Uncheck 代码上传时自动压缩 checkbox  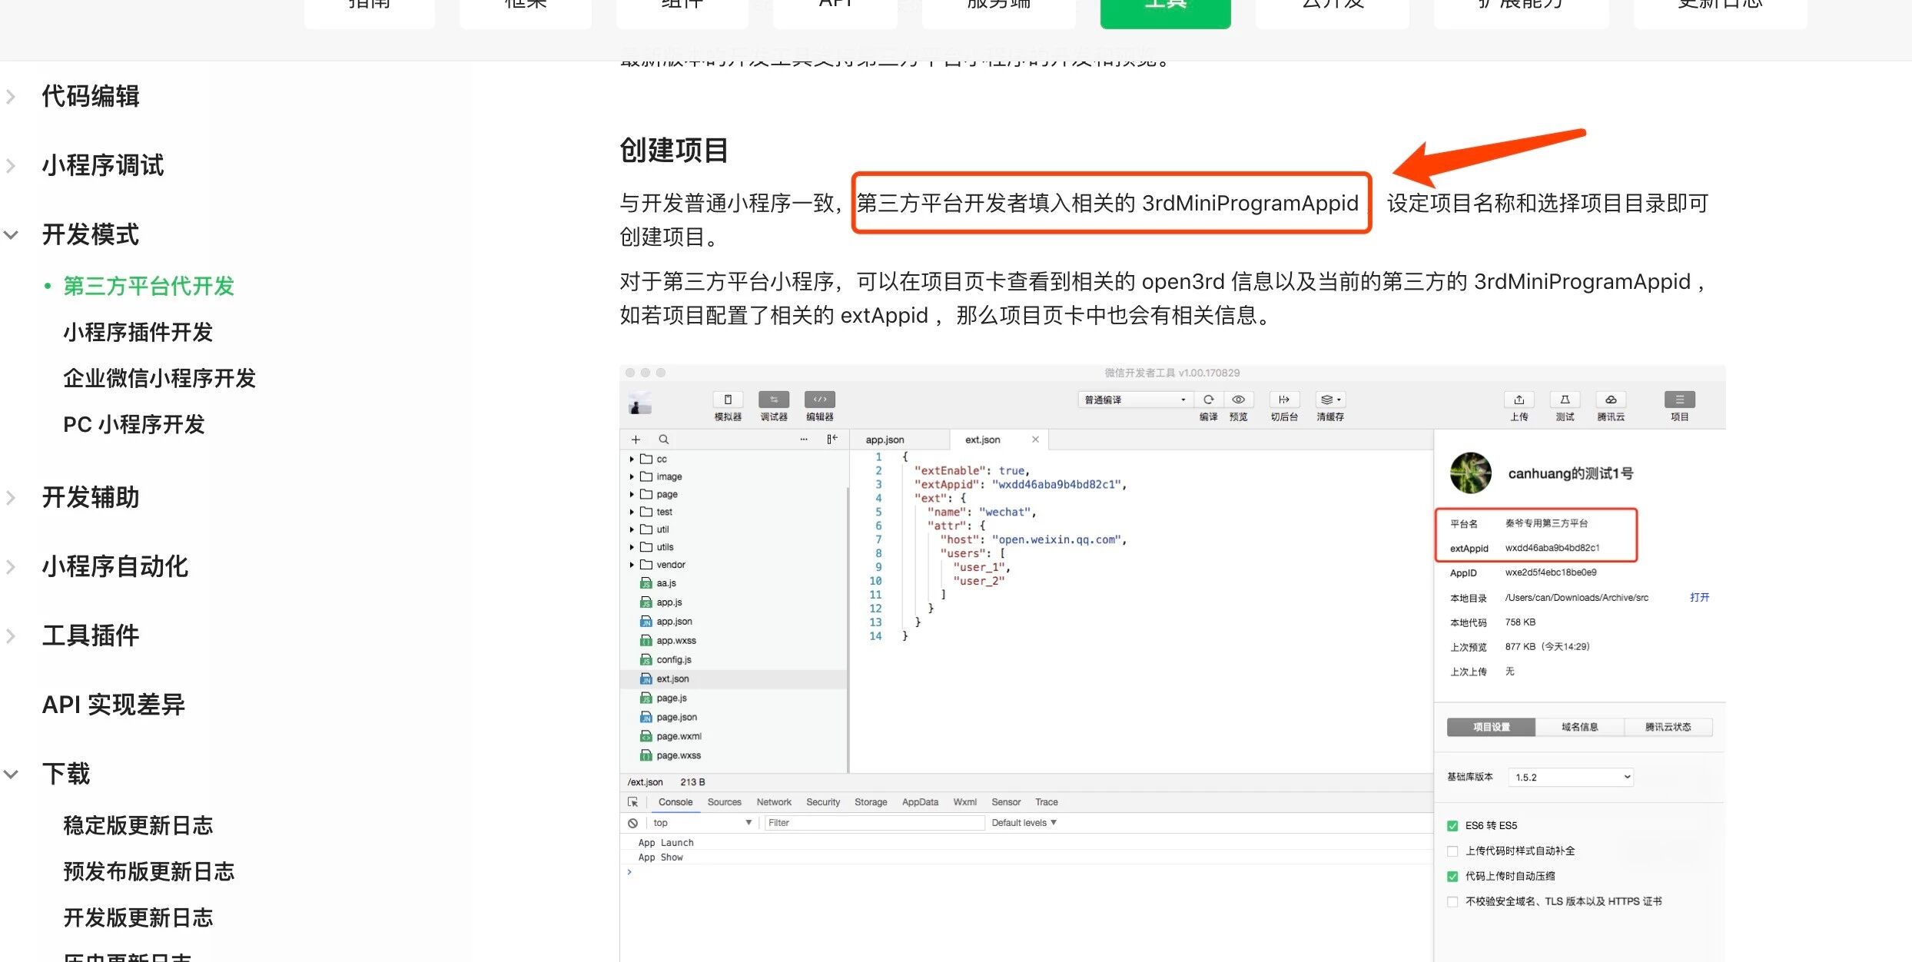[x=1452, y=877]
